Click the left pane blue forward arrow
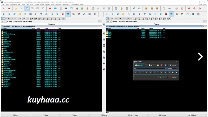 (x=9, y=14)
